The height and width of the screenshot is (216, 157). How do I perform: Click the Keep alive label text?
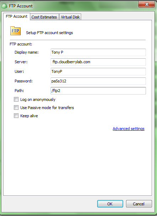point(29,116)
